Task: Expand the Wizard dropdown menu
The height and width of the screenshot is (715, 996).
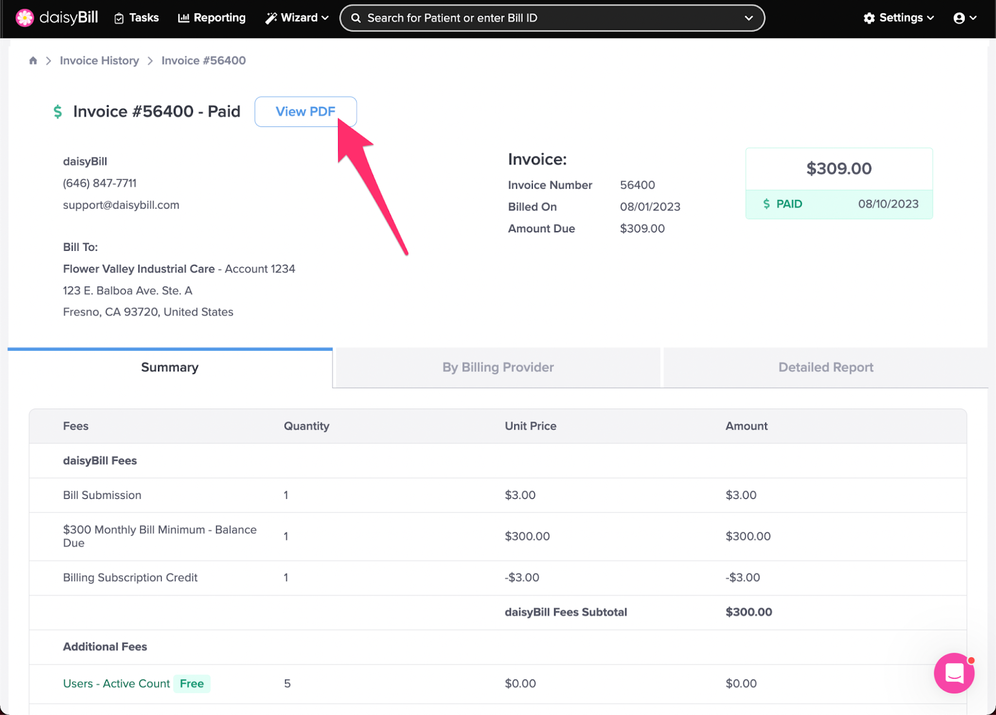Action: click(297, 18)
